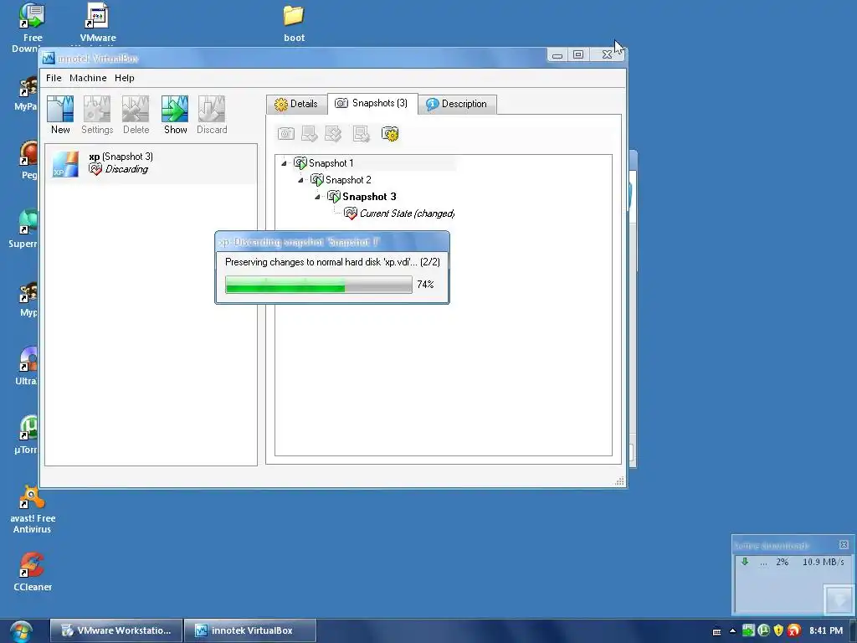Click the VirtualBox window resize grip

pyautogui.click(x=619, y=481)
